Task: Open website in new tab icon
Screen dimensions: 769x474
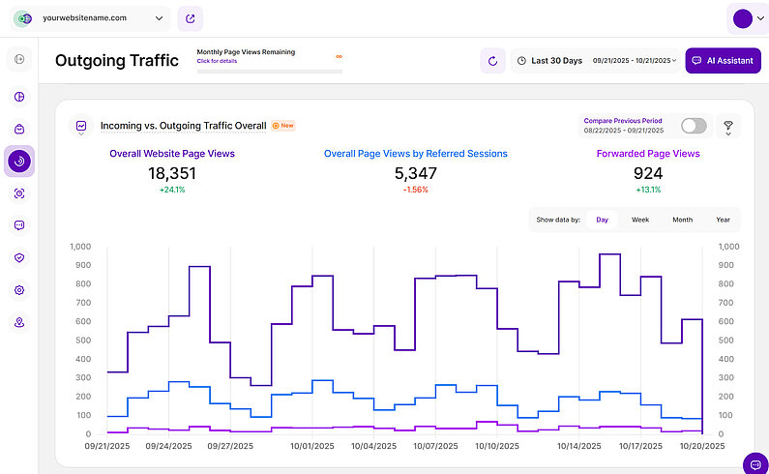Action: pyautogui.click(x=191, y=18)
